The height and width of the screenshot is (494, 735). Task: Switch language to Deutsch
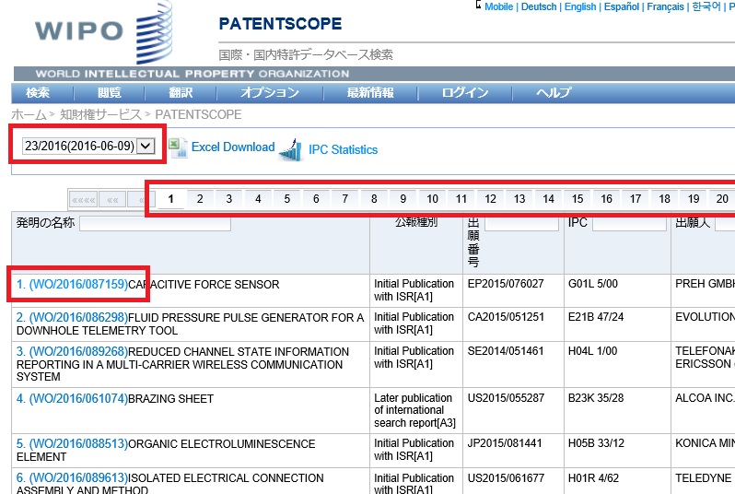click(x=539, y=6)
